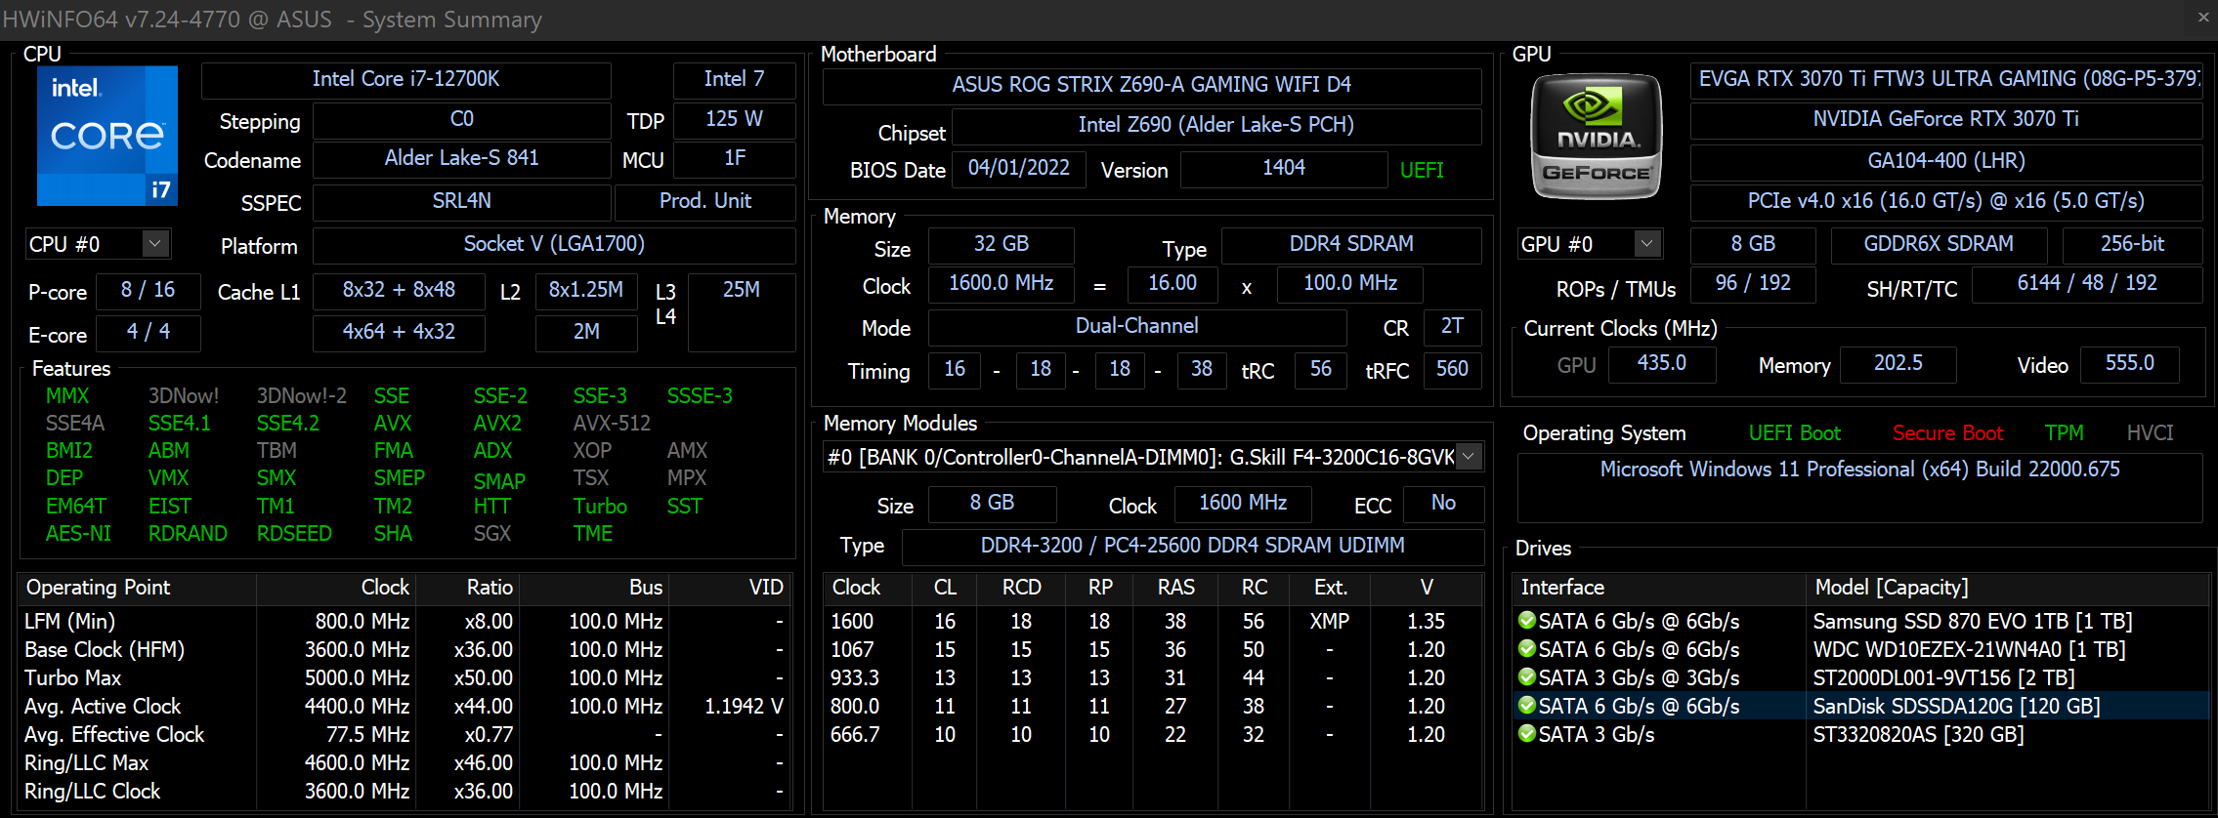2218x818 pixels.
Task: Click the BIOS date 04/01/2022
Action: pos(1019,168)
